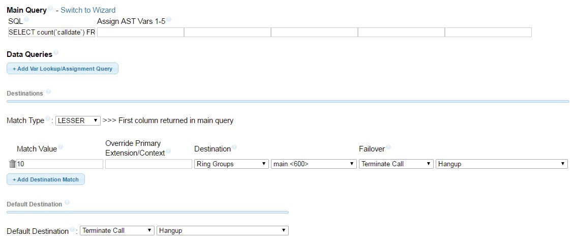Click the SQL query input field
This screenshot has width=574, height=243.
[52, 32]
